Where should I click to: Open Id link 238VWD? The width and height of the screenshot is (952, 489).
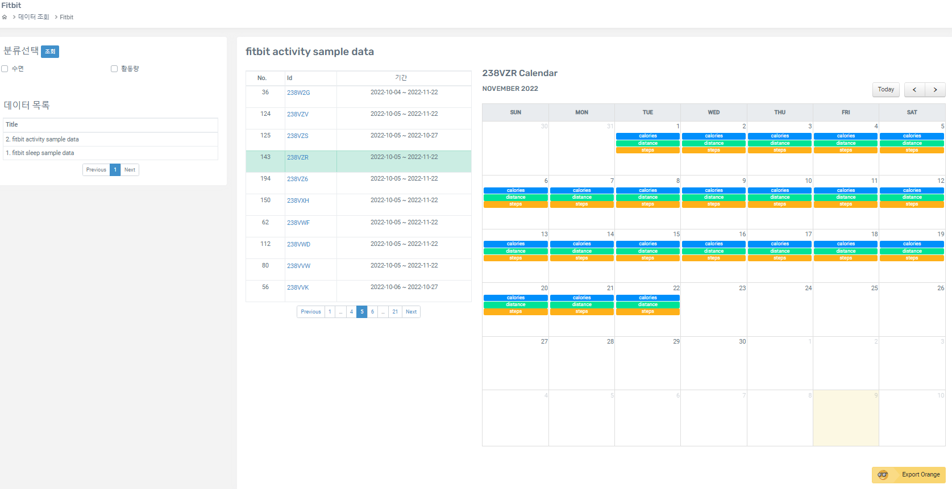click(298, 244)
